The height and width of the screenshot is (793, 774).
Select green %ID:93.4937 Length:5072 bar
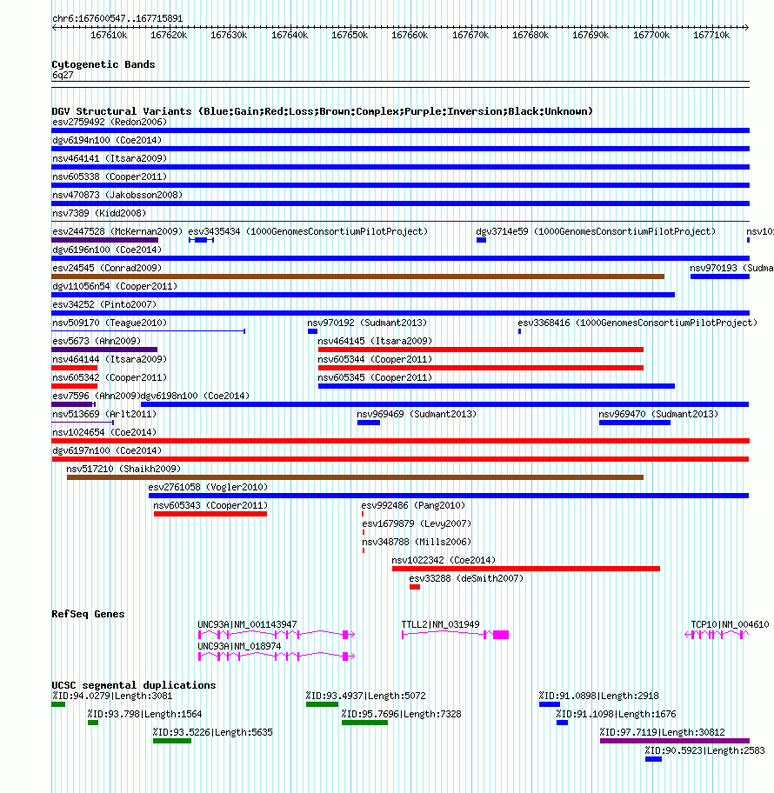(322, 704)
